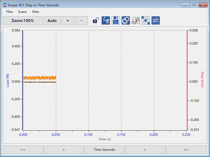Open the checkered grid layout icon
Viewport: 210px width, 157px height.
(x=146, y=20)
